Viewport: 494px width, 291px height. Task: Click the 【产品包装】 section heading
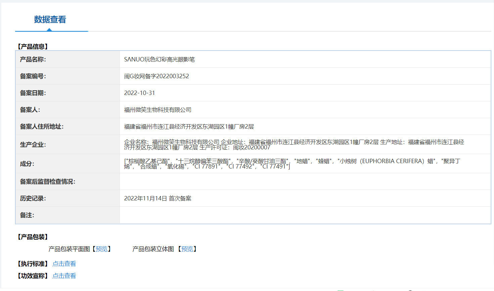[x=33, y=237]
